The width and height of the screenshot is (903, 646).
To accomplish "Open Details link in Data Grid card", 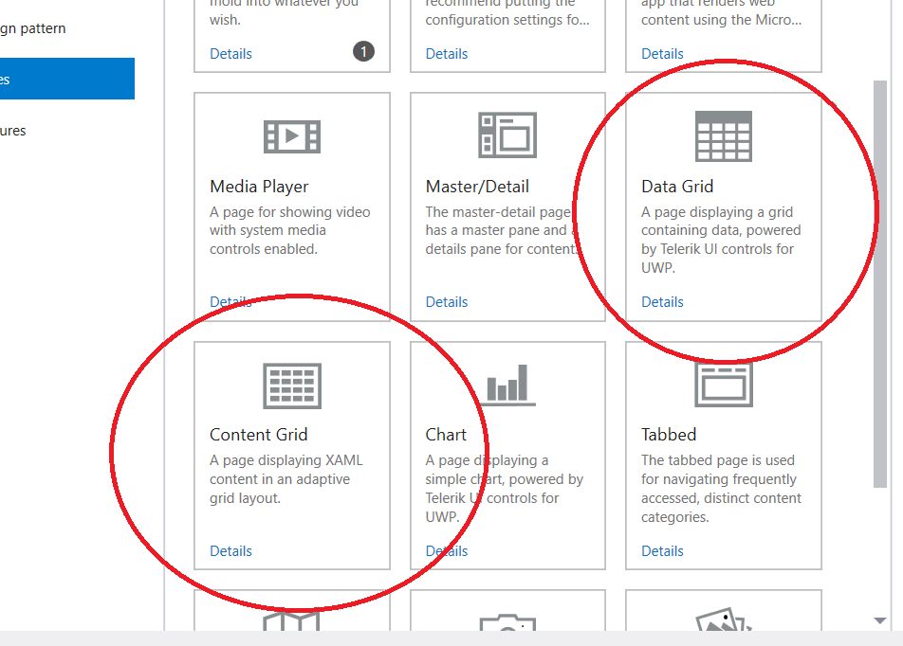I will [662, 302].
